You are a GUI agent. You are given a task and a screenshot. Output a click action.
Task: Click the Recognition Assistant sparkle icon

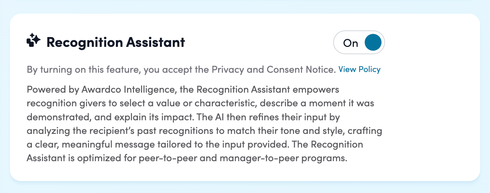(x=34, y=40)
